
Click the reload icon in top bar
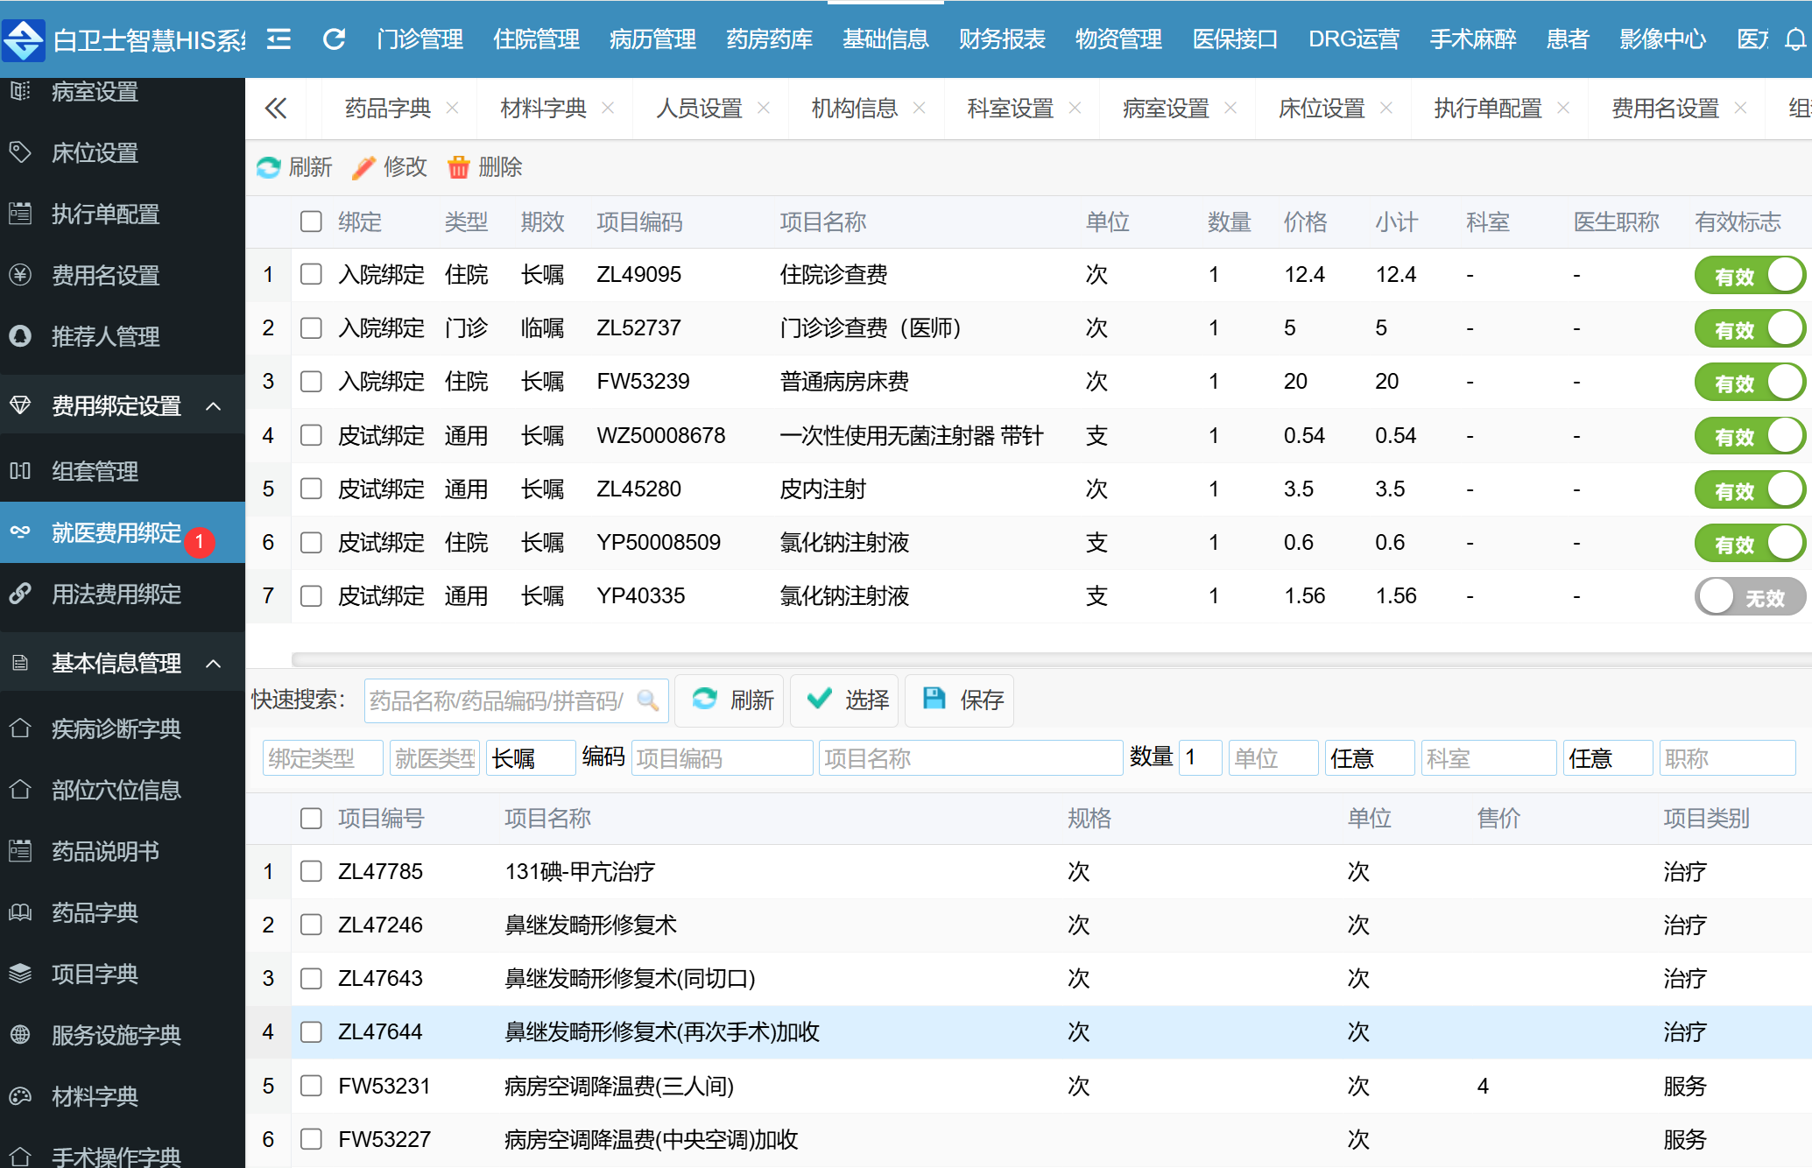pyautogui.click(x=334, y=39)
